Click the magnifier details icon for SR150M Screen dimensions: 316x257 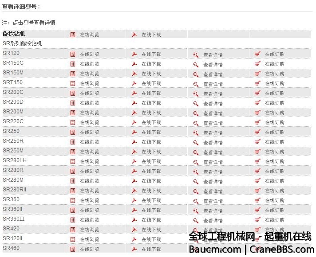196,74
